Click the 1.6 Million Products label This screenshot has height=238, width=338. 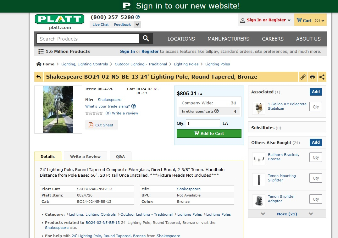click(68, 51)
